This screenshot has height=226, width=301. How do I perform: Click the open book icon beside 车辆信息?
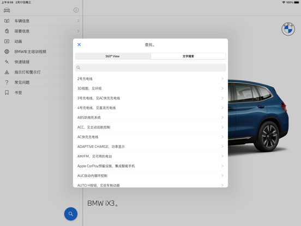click(7, 21)
